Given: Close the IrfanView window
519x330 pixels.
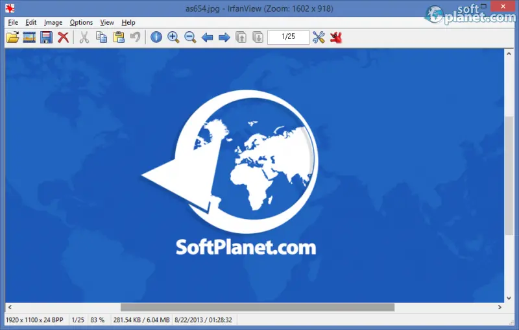Looking at the screenshot, I should click(503, 6).
